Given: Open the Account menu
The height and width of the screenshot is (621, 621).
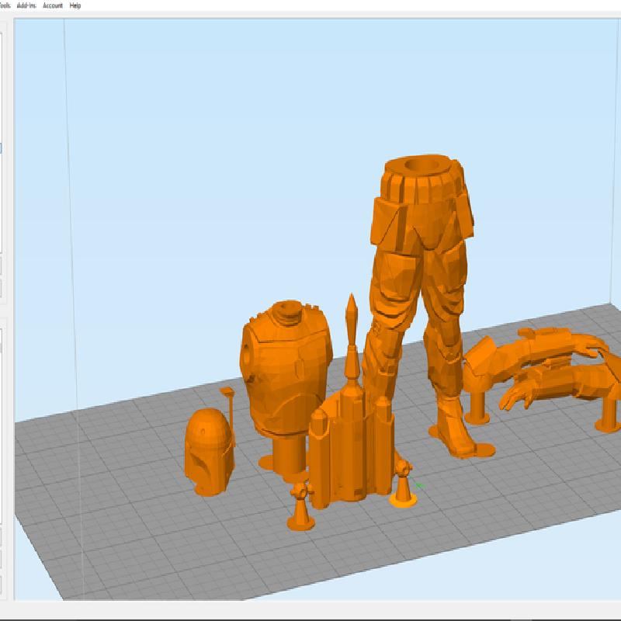Looking at the screenshot, I should [53, 5].
